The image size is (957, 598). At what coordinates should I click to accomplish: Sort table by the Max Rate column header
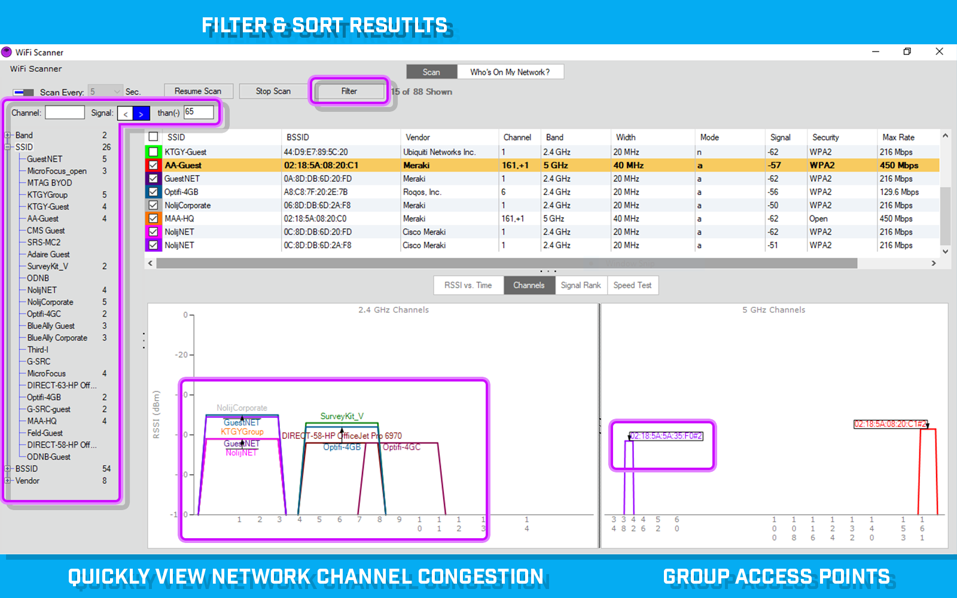point(907,137)
